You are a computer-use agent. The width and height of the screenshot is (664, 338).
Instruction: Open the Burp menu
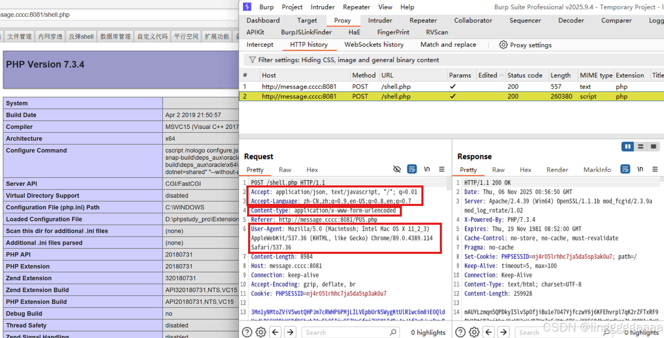click(x=266, y=7)
